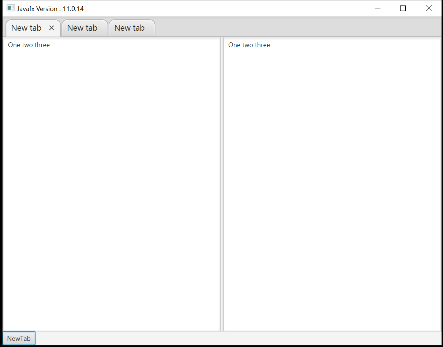Place cursor on word "two" in left pane
This screenshot has height=347, width=443.
pyautogui.click(x=27, y=45)
